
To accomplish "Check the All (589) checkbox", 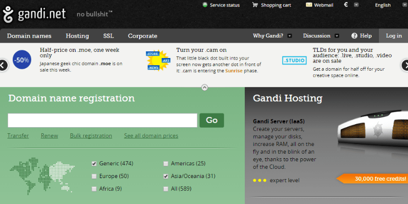I will pyautogui.click(x=166, y=189).
